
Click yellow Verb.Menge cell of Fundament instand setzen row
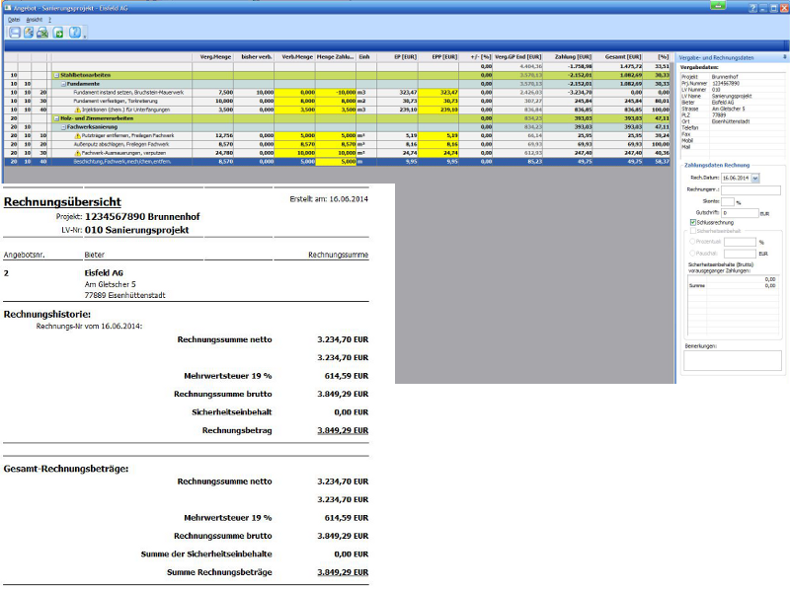(x=294, y=93)
